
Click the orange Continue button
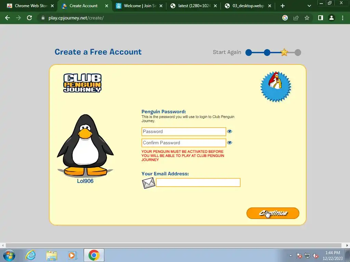click(x=273, y=213)
